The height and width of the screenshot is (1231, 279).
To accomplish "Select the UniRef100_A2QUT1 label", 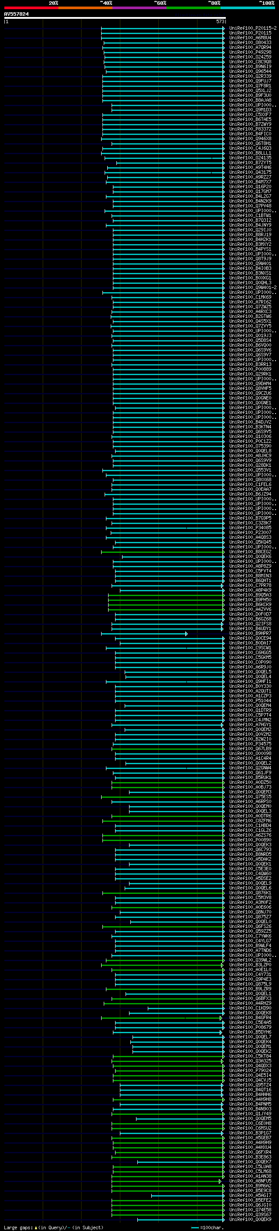I will point(250,691).
